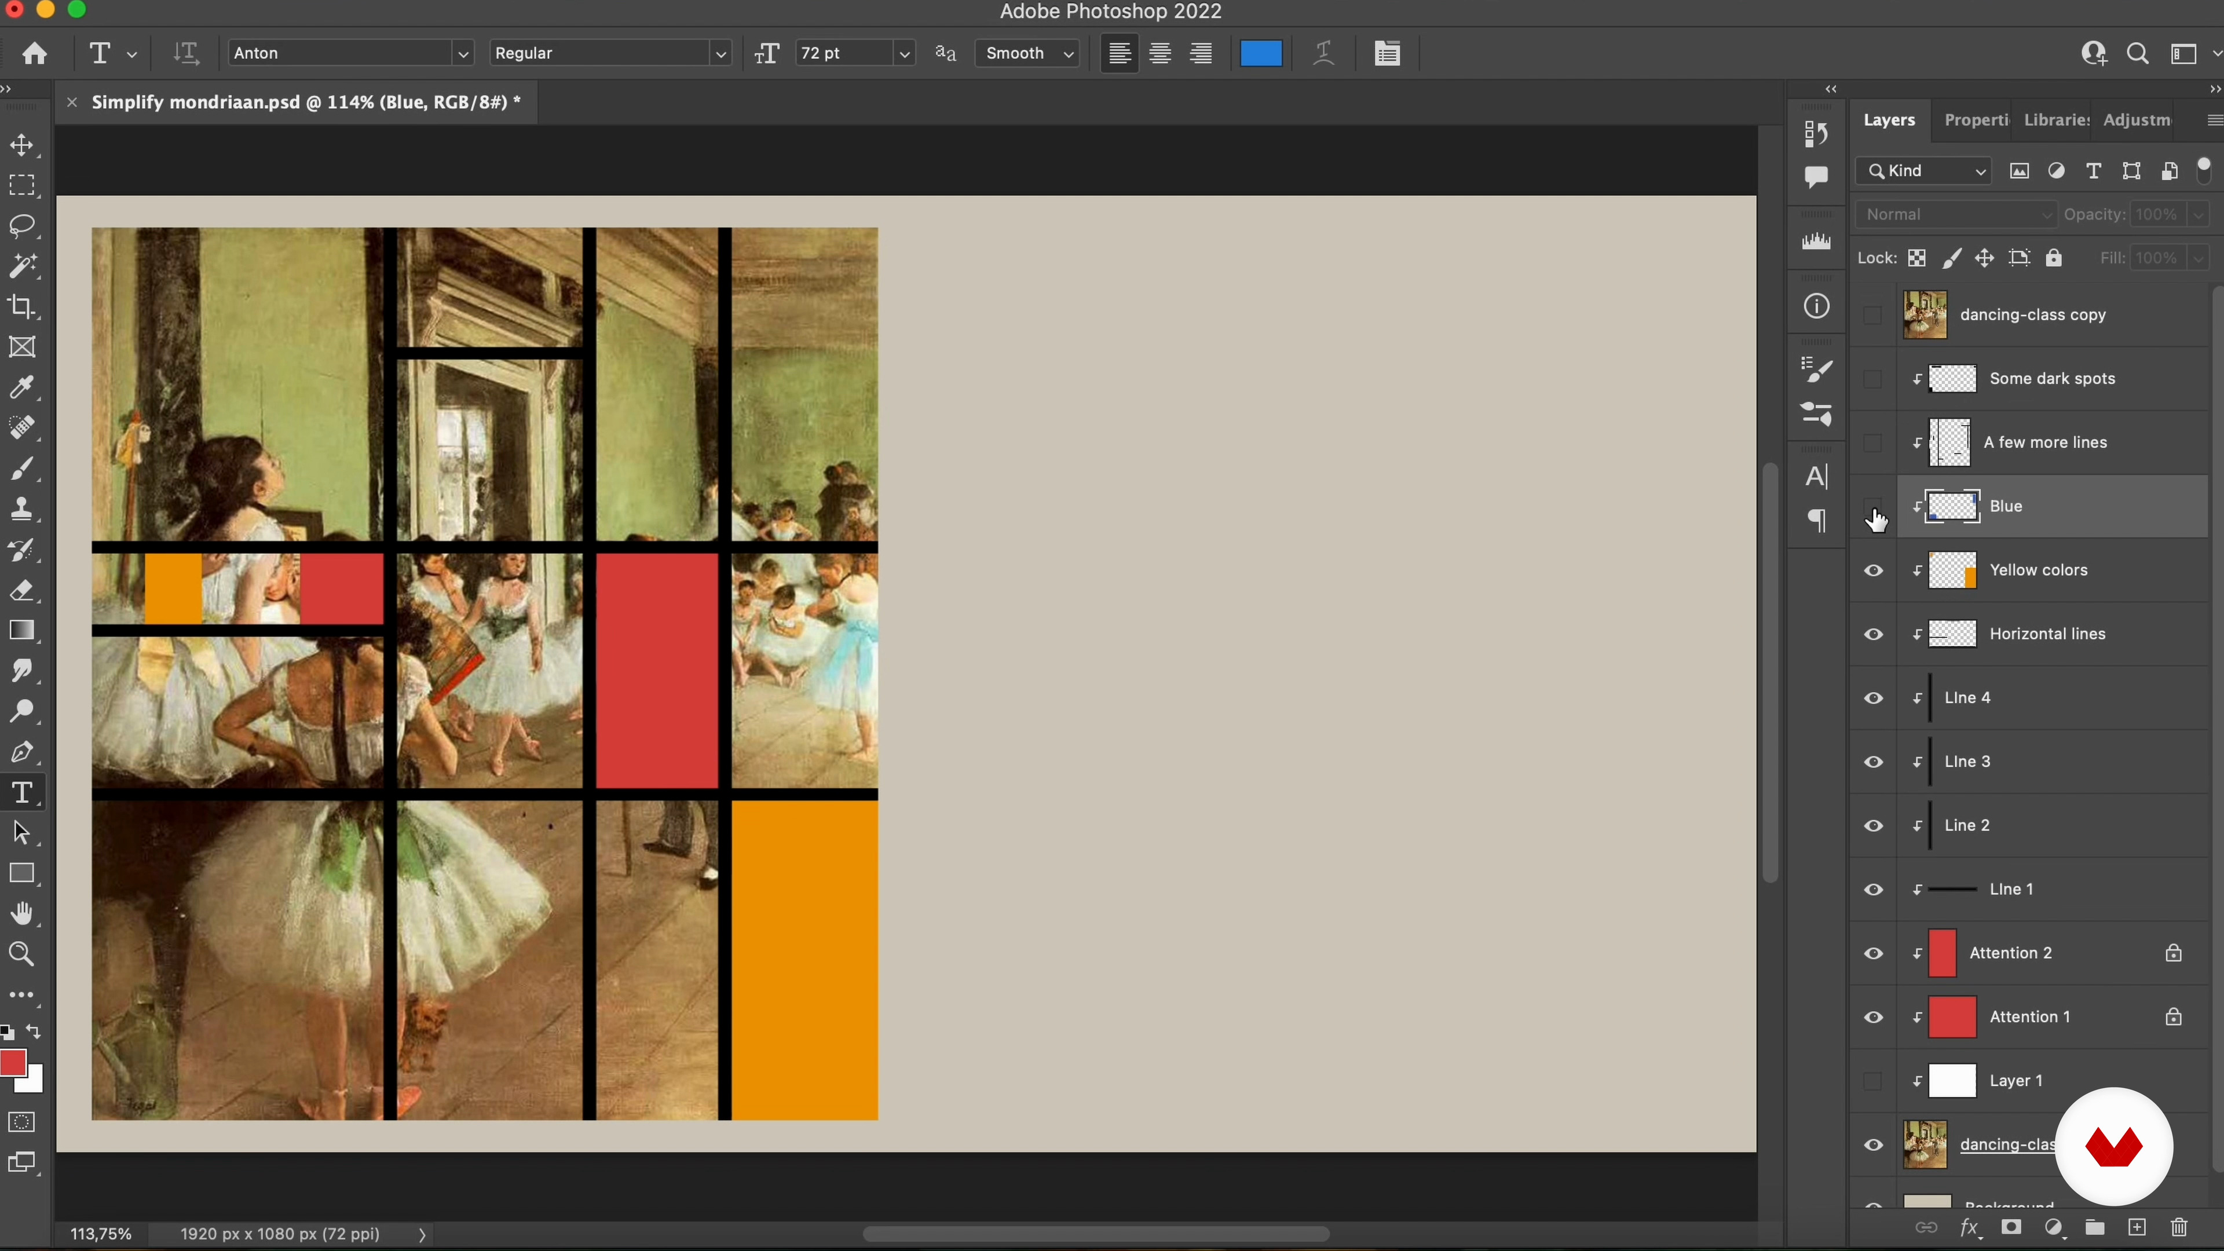Select the Hand tool
Viewport: 2224px width, 1251px height.
pos(23,913)
